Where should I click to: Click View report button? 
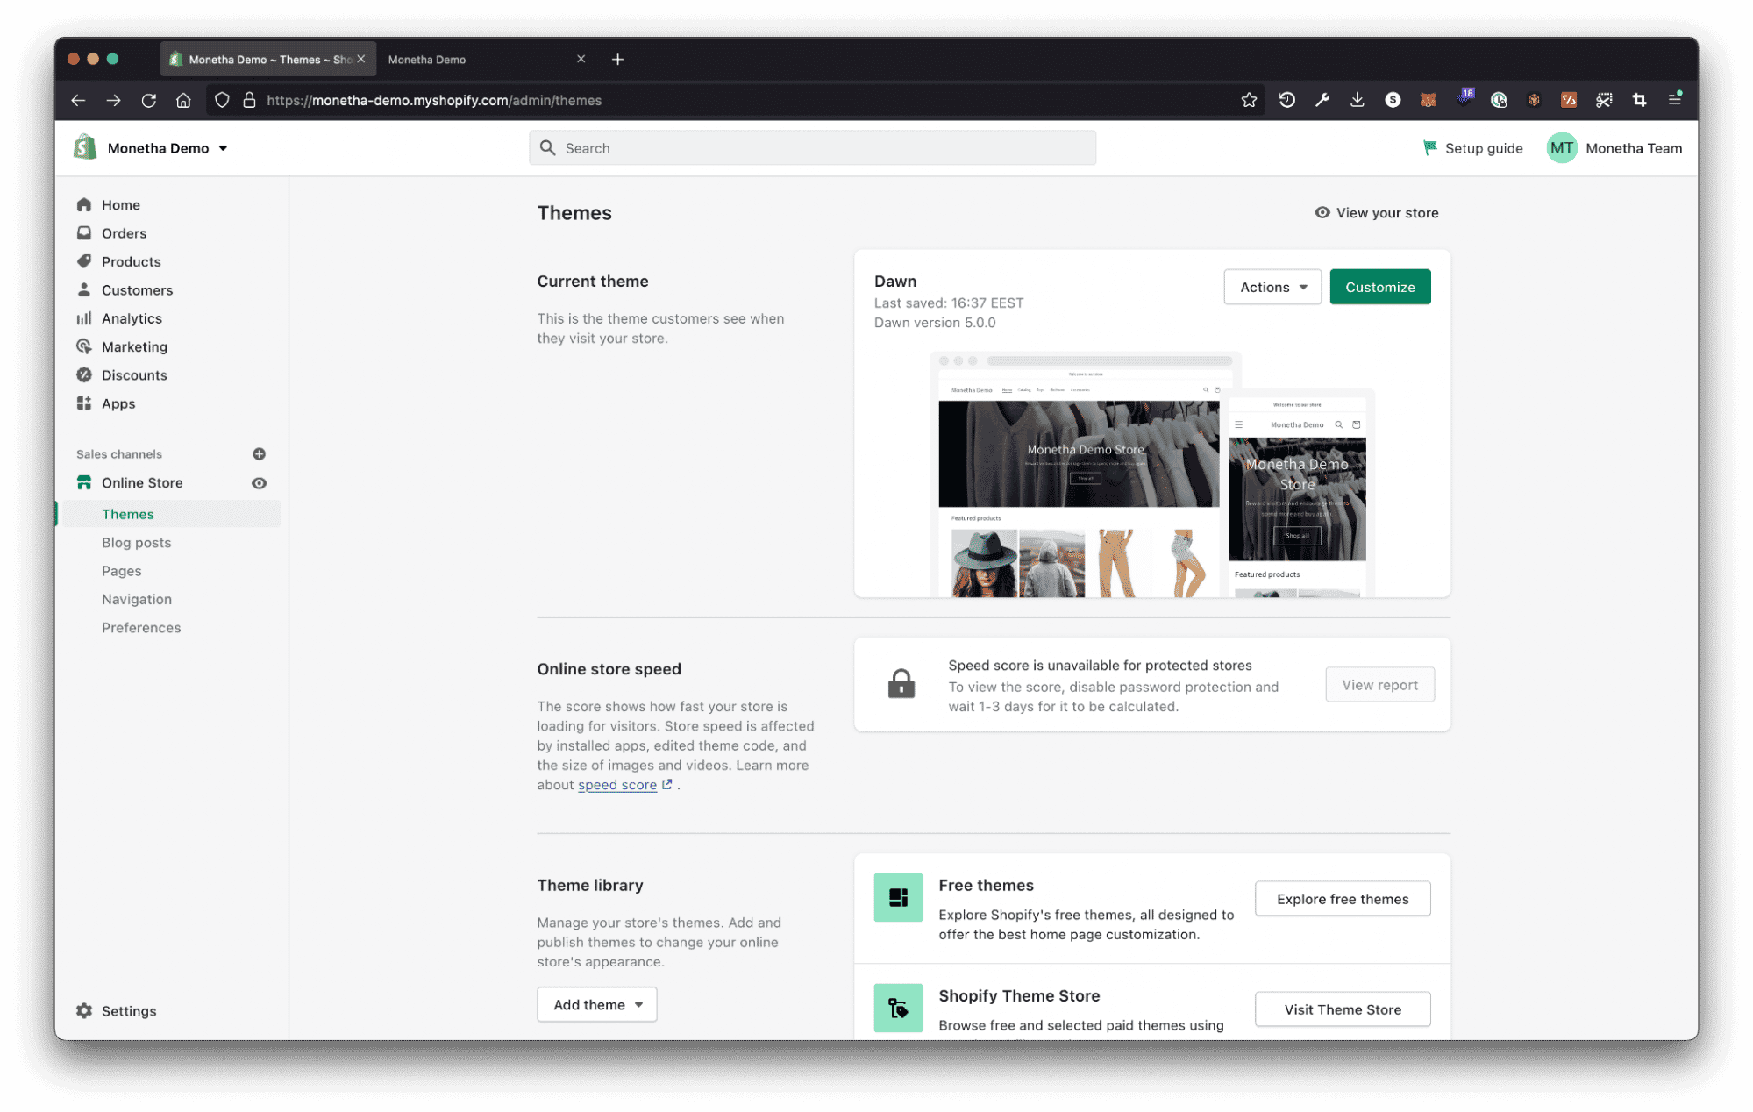pos(1379,685)
